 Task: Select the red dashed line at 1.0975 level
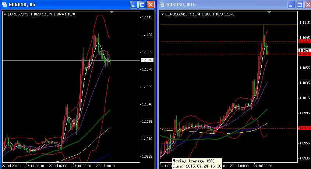click(229, 128)
